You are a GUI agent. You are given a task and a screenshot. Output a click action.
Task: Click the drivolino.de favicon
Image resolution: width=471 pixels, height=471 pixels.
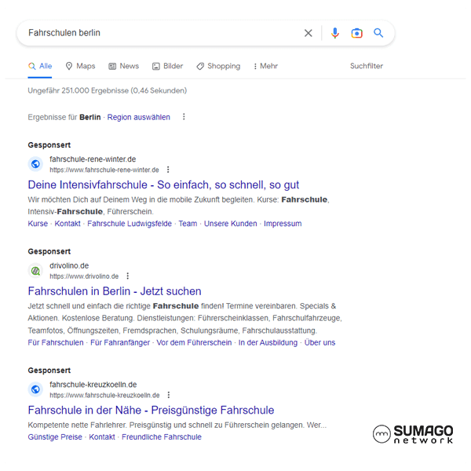click(35, 271)
